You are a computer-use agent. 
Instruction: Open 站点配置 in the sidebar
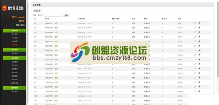(15, 38)
